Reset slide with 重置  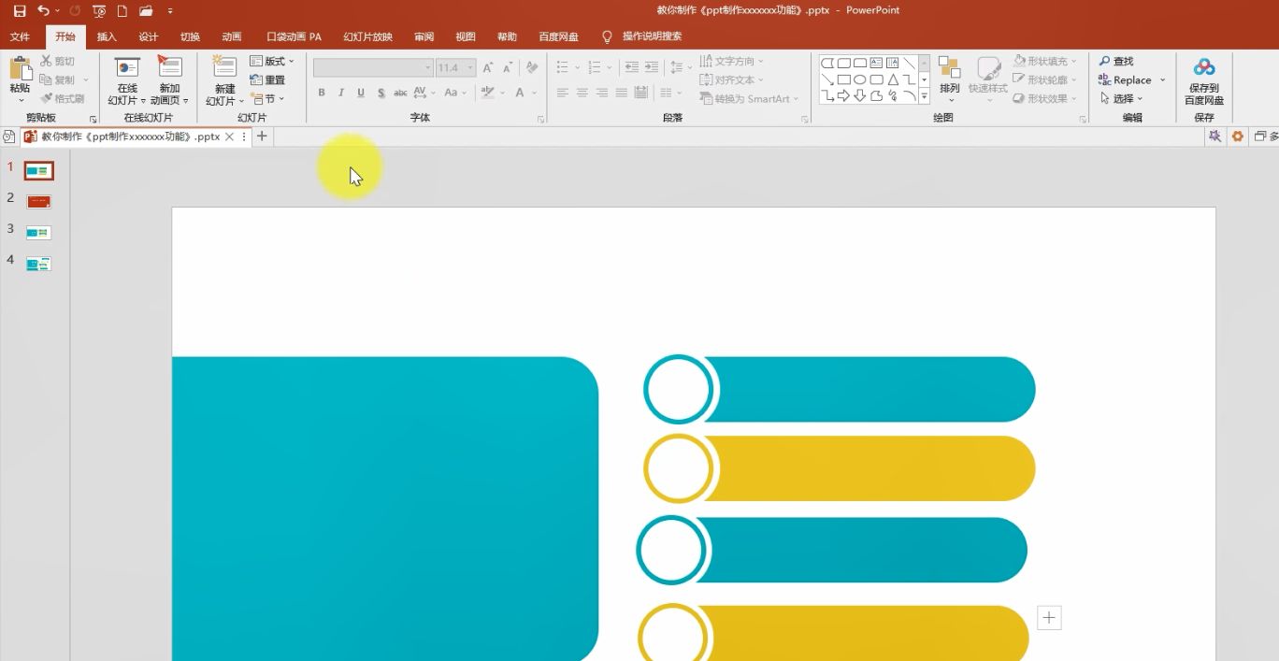pyautogui.click(x=268, y=79)
